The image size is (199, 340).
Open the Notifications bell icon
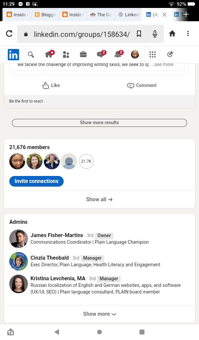click(118, 54)
